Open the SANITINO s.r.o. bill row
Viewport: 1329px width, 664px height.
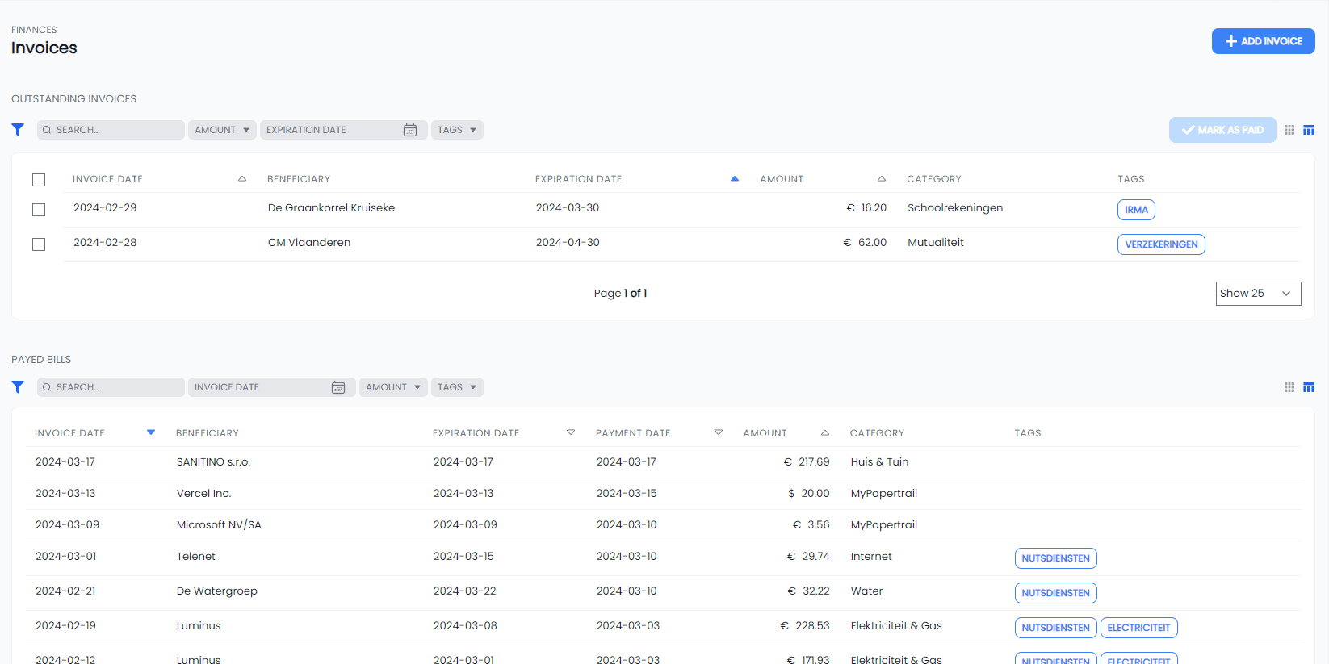click(213, 462)
